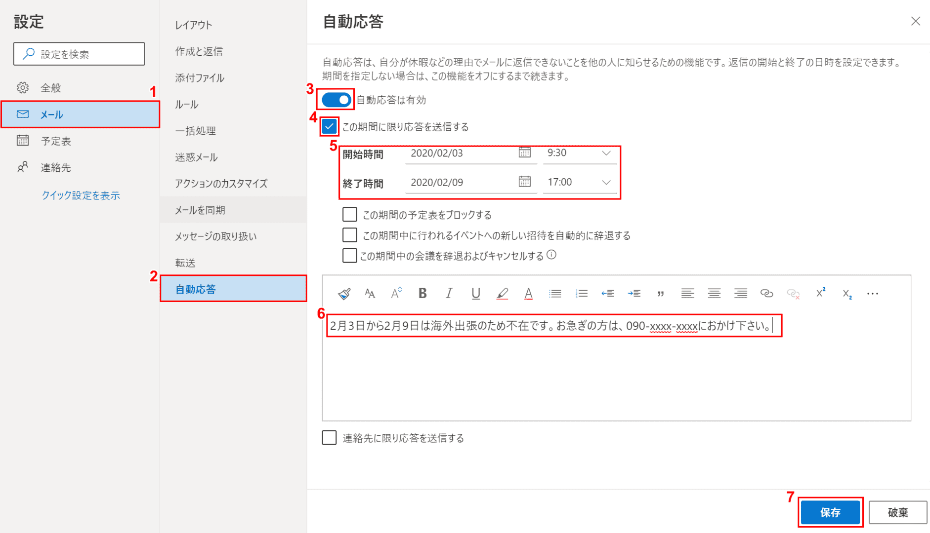The height and width of the screenshot is (533, 930).
Task: Remove the hyperlink
Action: tap(793, 294)
